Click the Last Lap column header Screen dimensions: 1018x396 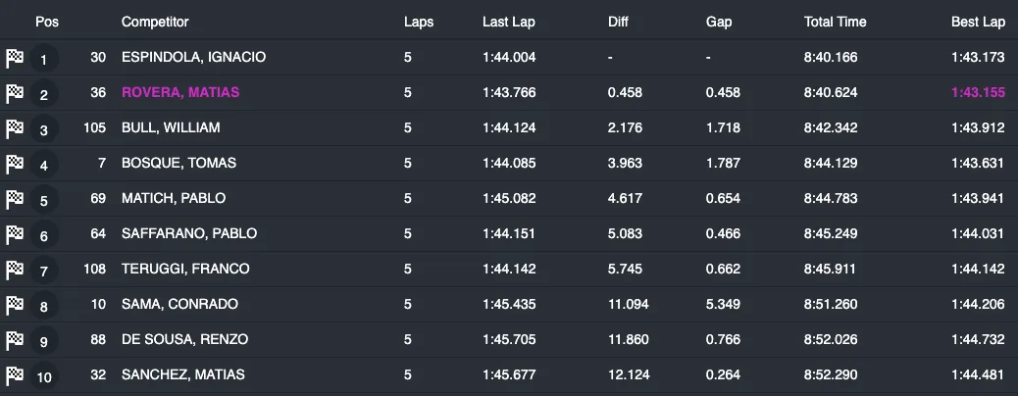tap(507, 22)
